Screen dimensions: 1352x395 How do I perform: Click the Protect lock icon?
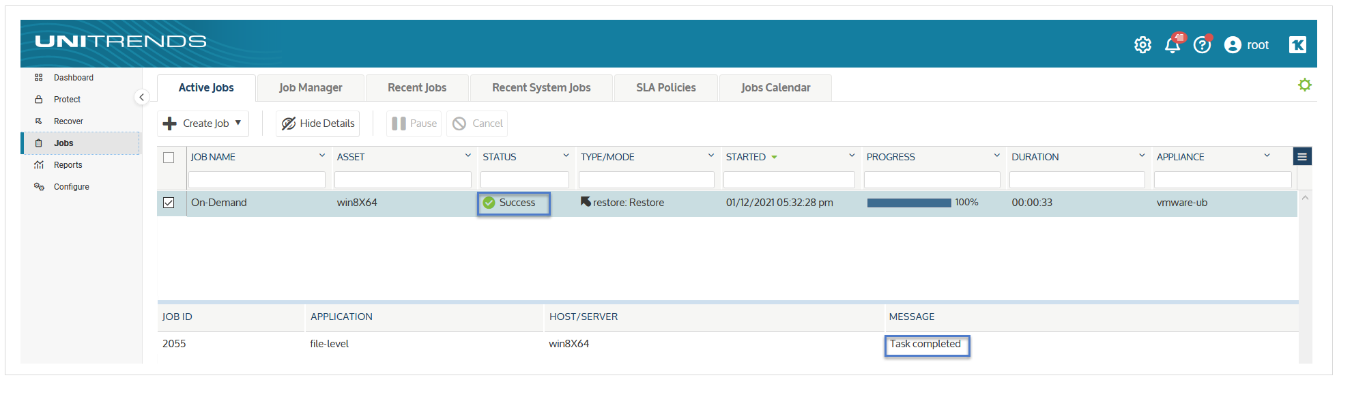pos(39,100)
